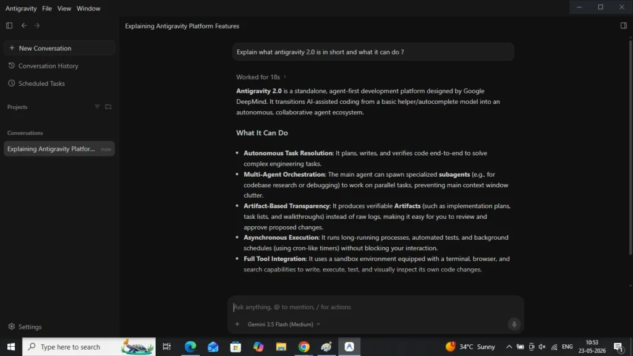The width and height of the screenshot is (633, 356).
Task: Click the Projects section label
Action: tap(17, 107)
